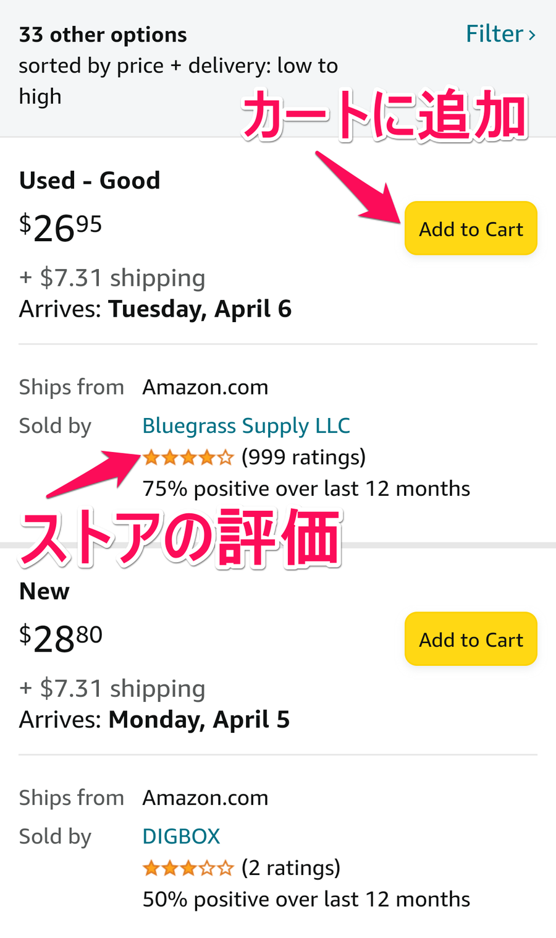Click DIGBOX three-star rating icons

[188, 868]
